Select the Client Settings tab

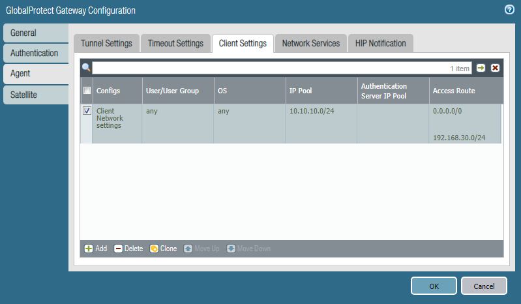pos(243,43)
